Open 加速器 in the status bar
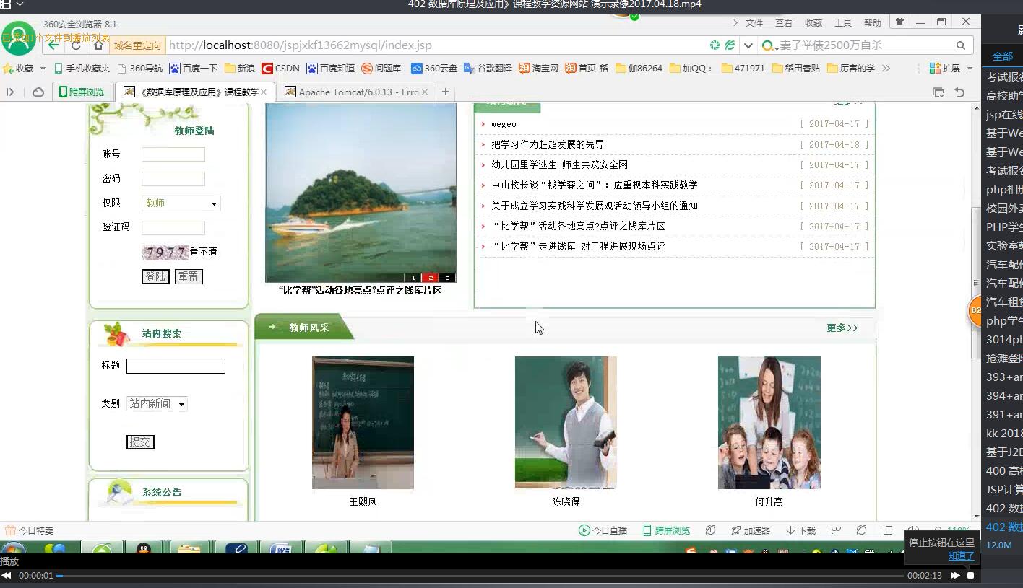1023x588 pixels. (750, 530)
